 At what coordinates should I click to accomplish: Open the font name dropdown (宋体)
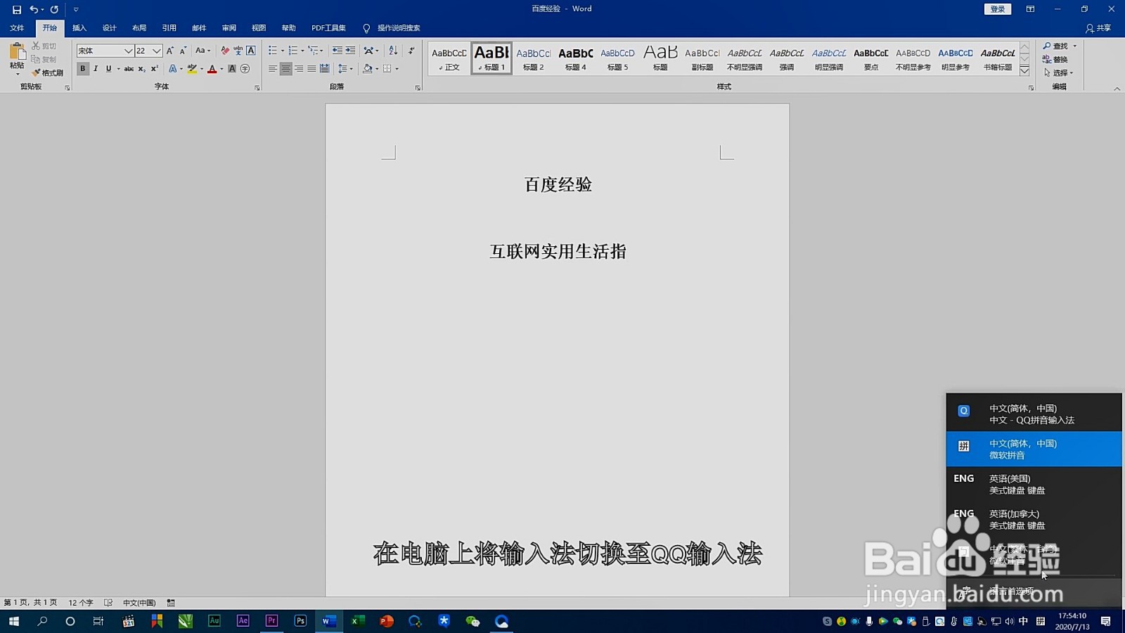click(x=129, y=51)
